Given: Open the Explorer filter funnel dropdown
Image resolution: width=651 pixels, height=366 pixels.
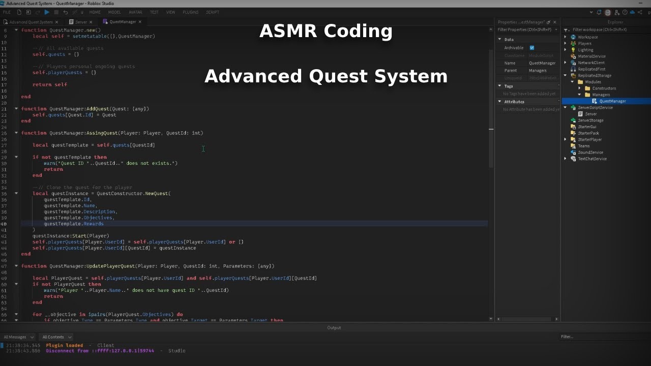Looking at the screenshot, I should (567, 29).
